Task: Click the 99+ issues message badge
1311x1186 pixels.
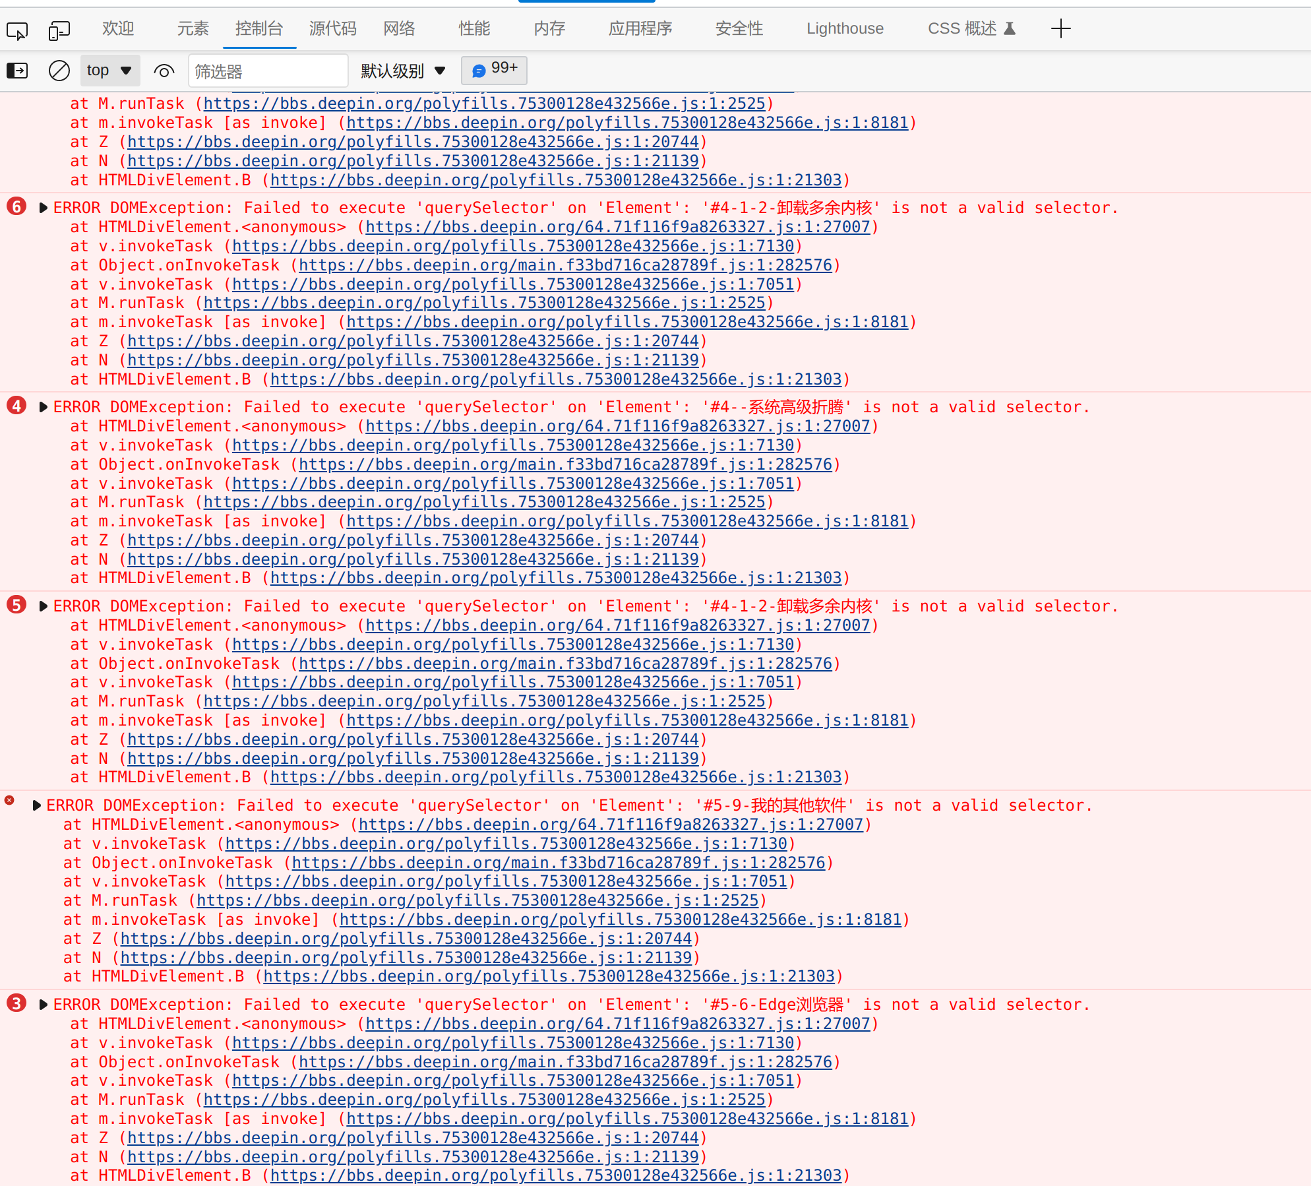Action: pyautogui.click(x=494, y=70)
